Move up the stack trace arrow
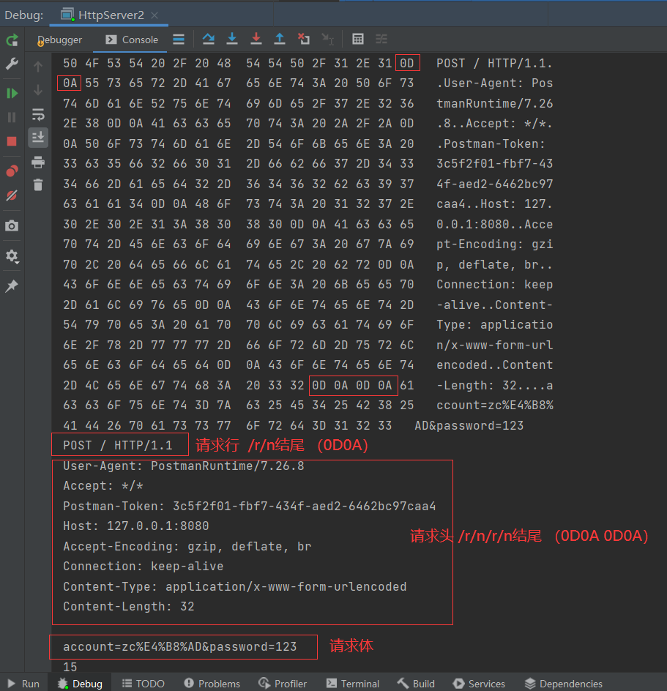This screenshot has width=667, height=691. [x=38, y=67]
